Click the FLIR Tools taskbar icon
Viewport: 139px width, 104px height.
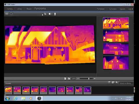(x=39, y=99)
